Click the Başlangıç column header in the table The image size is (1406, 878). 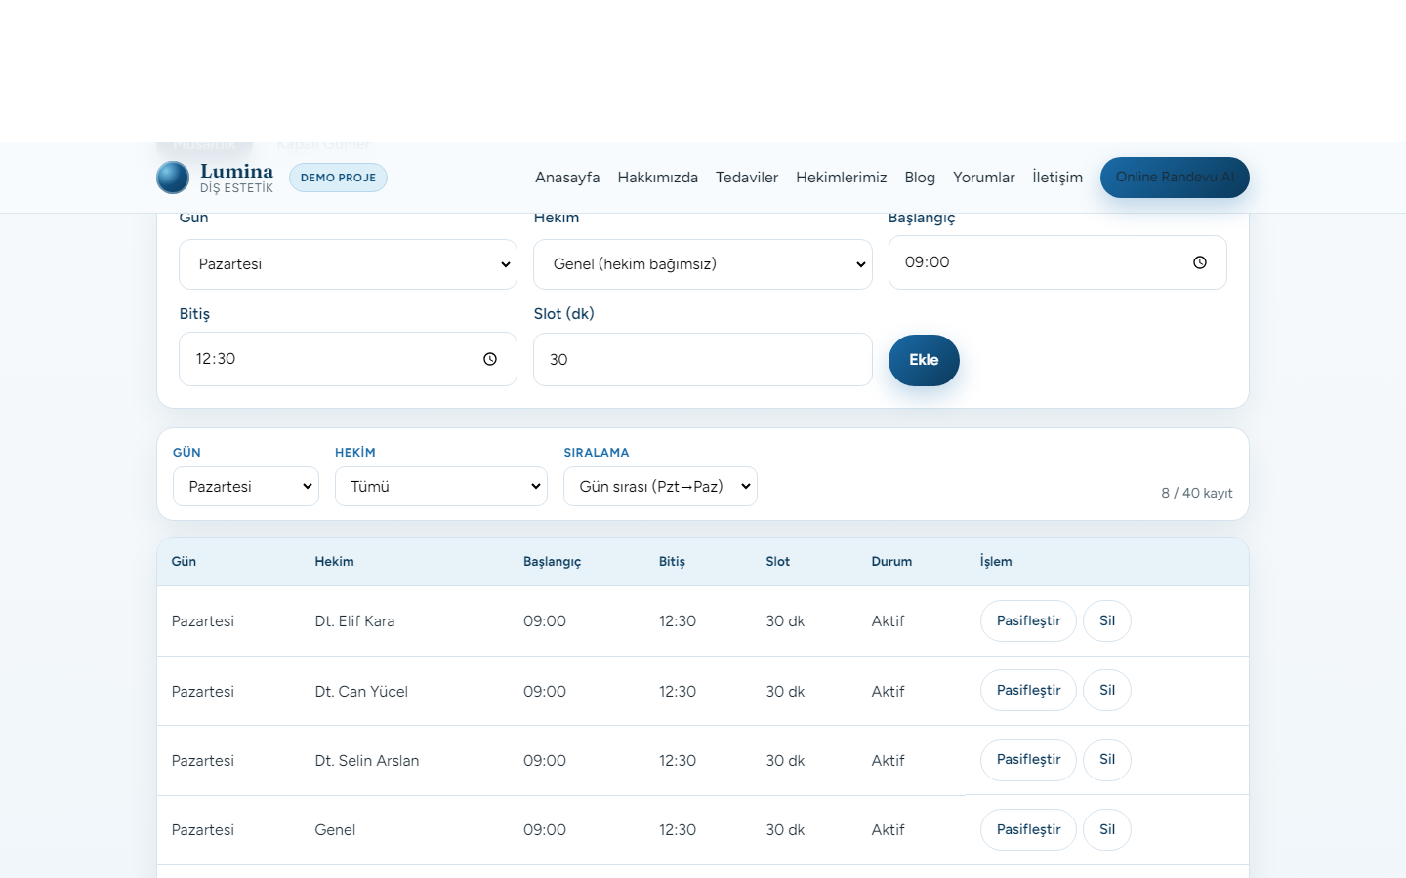(x=552, y=562)
